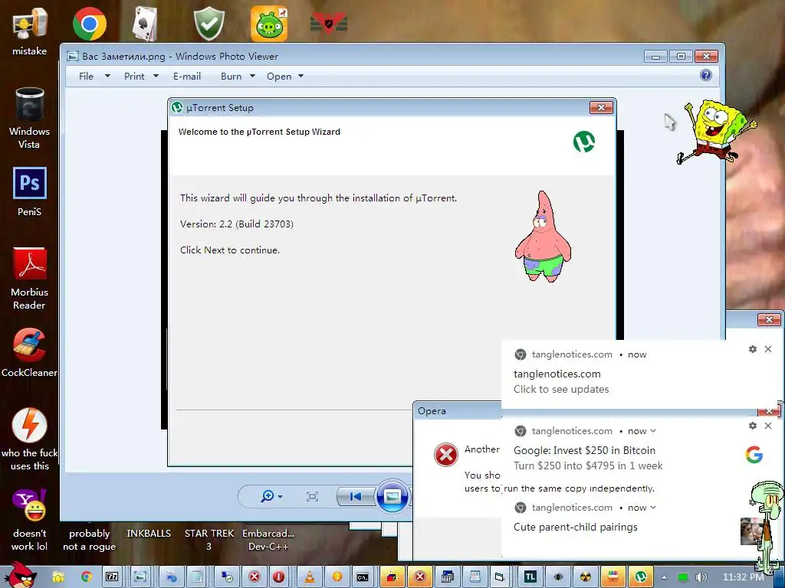Open the VLC cone taskbar icon
The image size is (785, 588).
(x=310, y=577)
